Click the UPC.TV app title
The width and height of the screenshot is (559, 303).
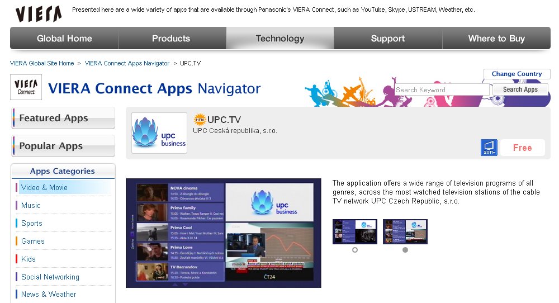click(x=224, y=120)
